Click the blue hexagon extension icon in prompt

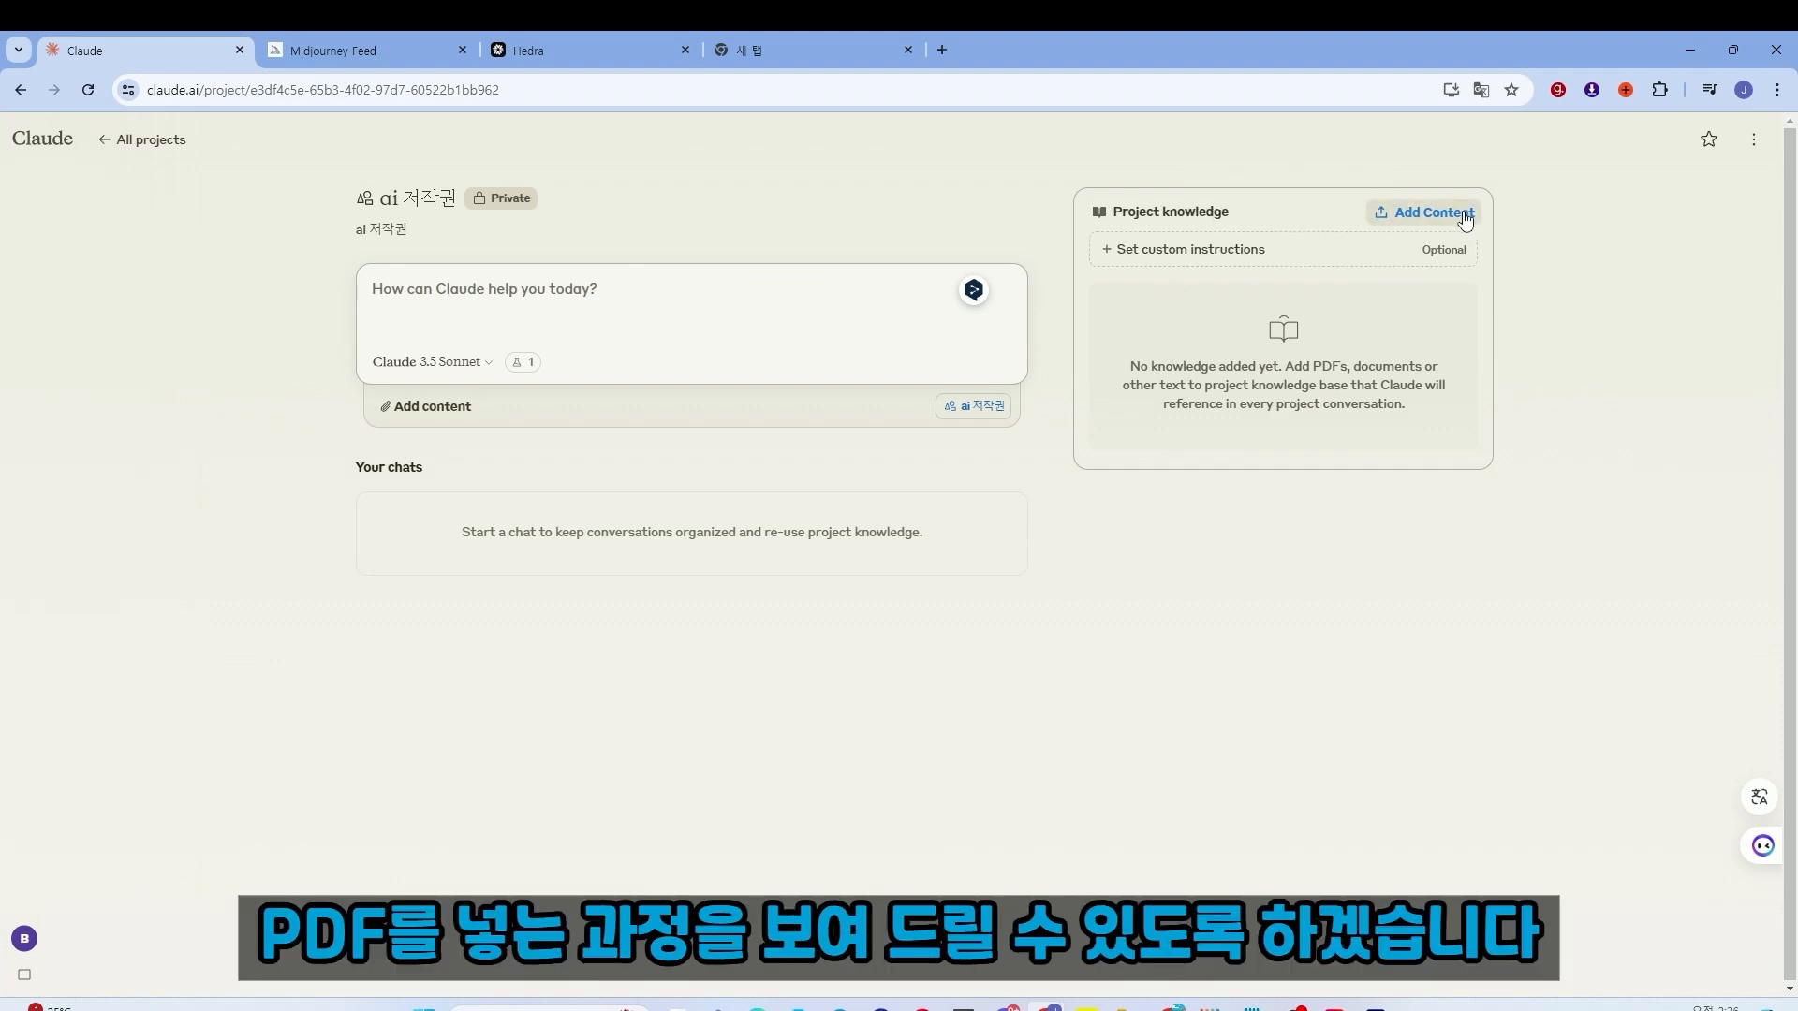pyautogui.click(x=974, y=290)
